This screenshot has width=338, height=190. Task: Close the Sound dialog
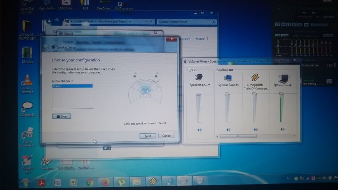click(x=156, y=33)
